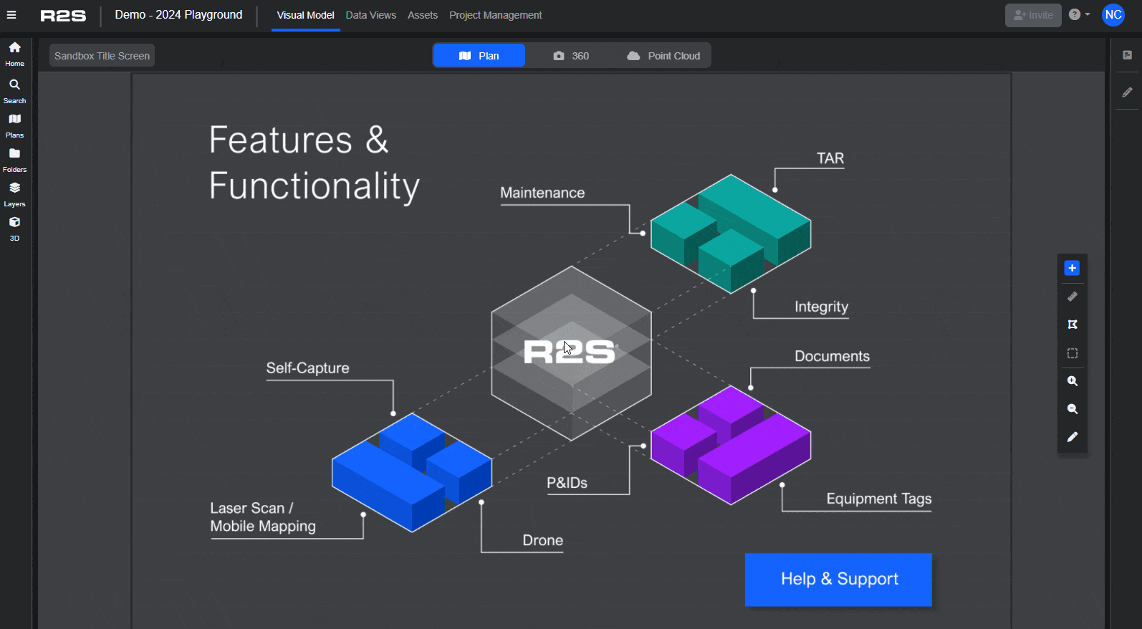The width and height of the screenshot is (1142, 629).
Task: Click the Laser Scan / Mobile Mapping label
Action: [x=263, y=517]
